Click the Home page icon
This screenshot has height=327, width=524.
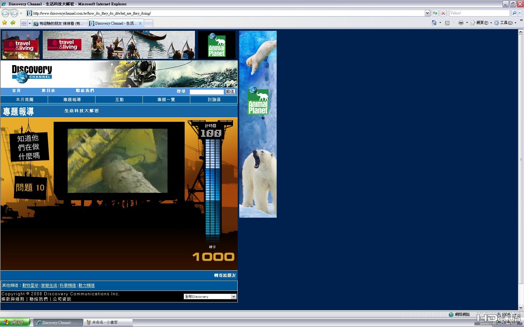tap(434, 23)
